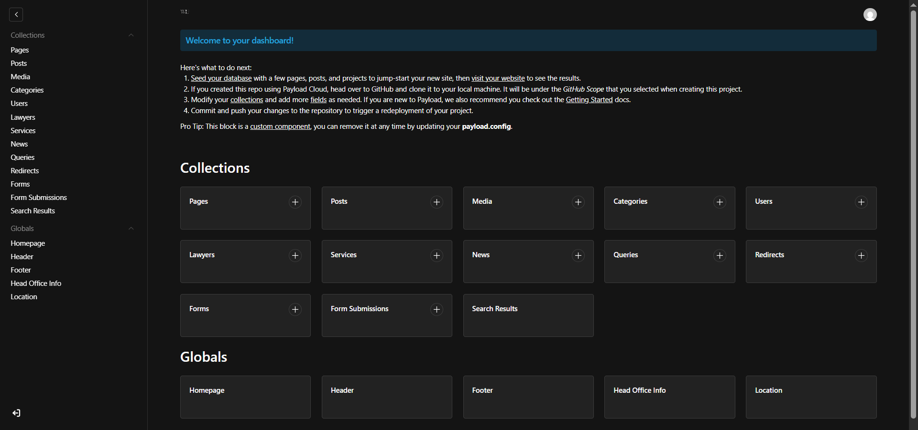Click the back arrow at top left
Screen dimensions: 918x430
tap(16, 14)
